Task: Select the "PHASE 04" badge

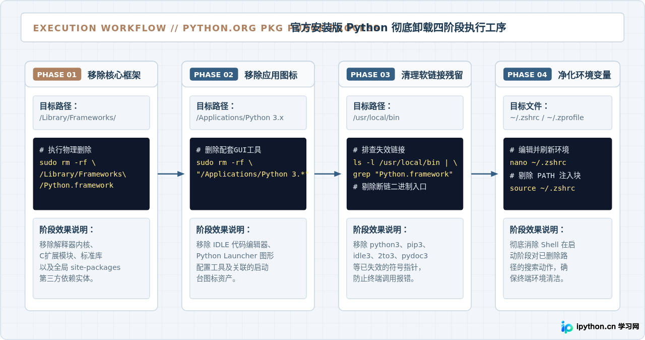Action: coord(527,75)
